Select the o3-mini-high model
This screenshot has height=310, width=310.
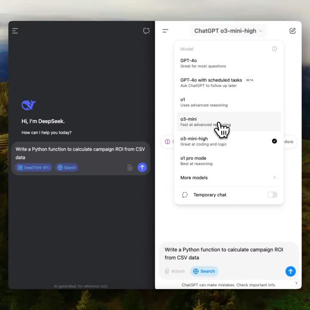229,141
